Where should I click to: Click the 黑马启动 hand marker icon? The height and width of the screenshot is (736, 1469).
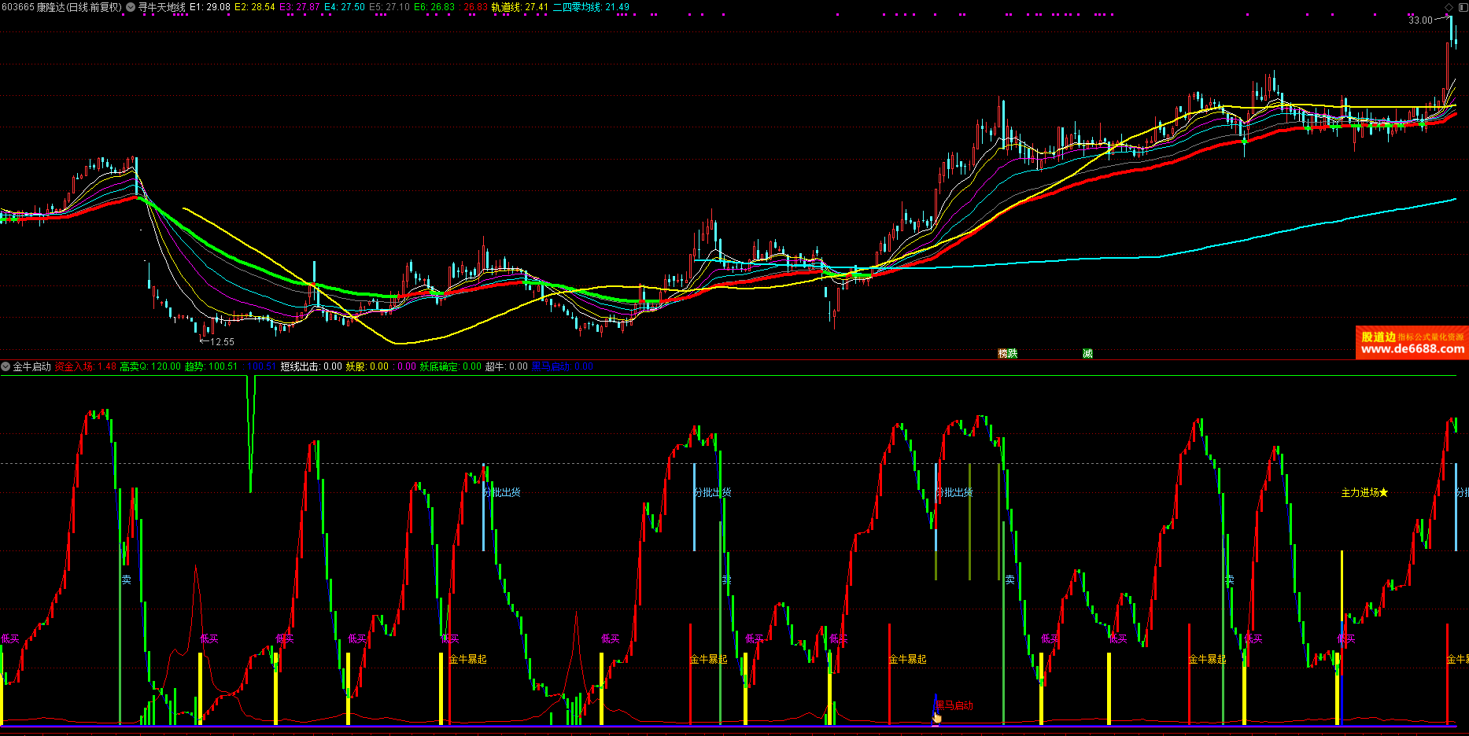936,717
